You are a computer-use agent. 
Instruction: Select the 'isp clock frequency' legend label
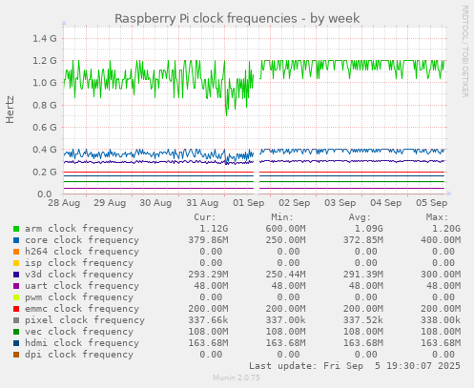tap(79, 263)
